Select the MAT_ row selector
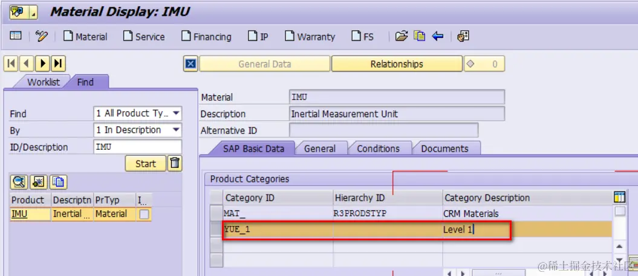 pos(216,213)
